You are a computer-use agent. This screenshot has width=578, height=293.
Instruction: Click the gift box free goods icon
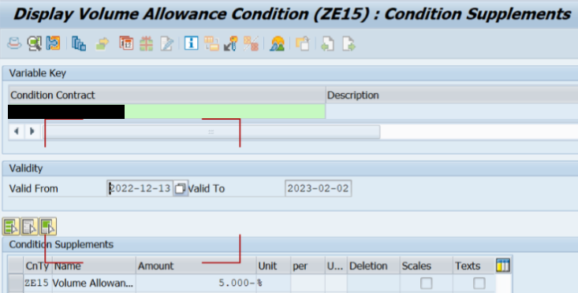[147, 43]
